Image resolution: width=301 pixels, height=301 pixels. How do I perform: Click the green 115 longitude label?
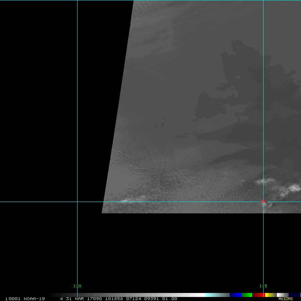coord(263,286)
